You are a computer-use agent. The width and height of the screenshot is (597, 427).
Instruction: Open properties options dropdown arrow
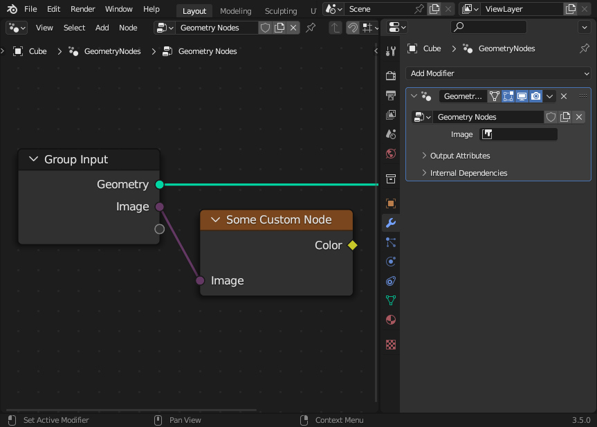[584, 27]
